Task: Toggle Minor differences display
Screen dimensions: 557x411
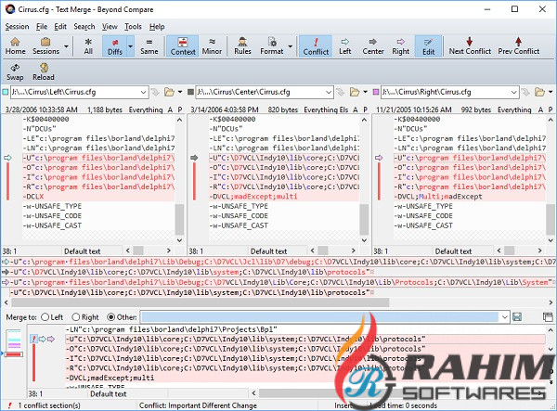Action: click(212, 46)
